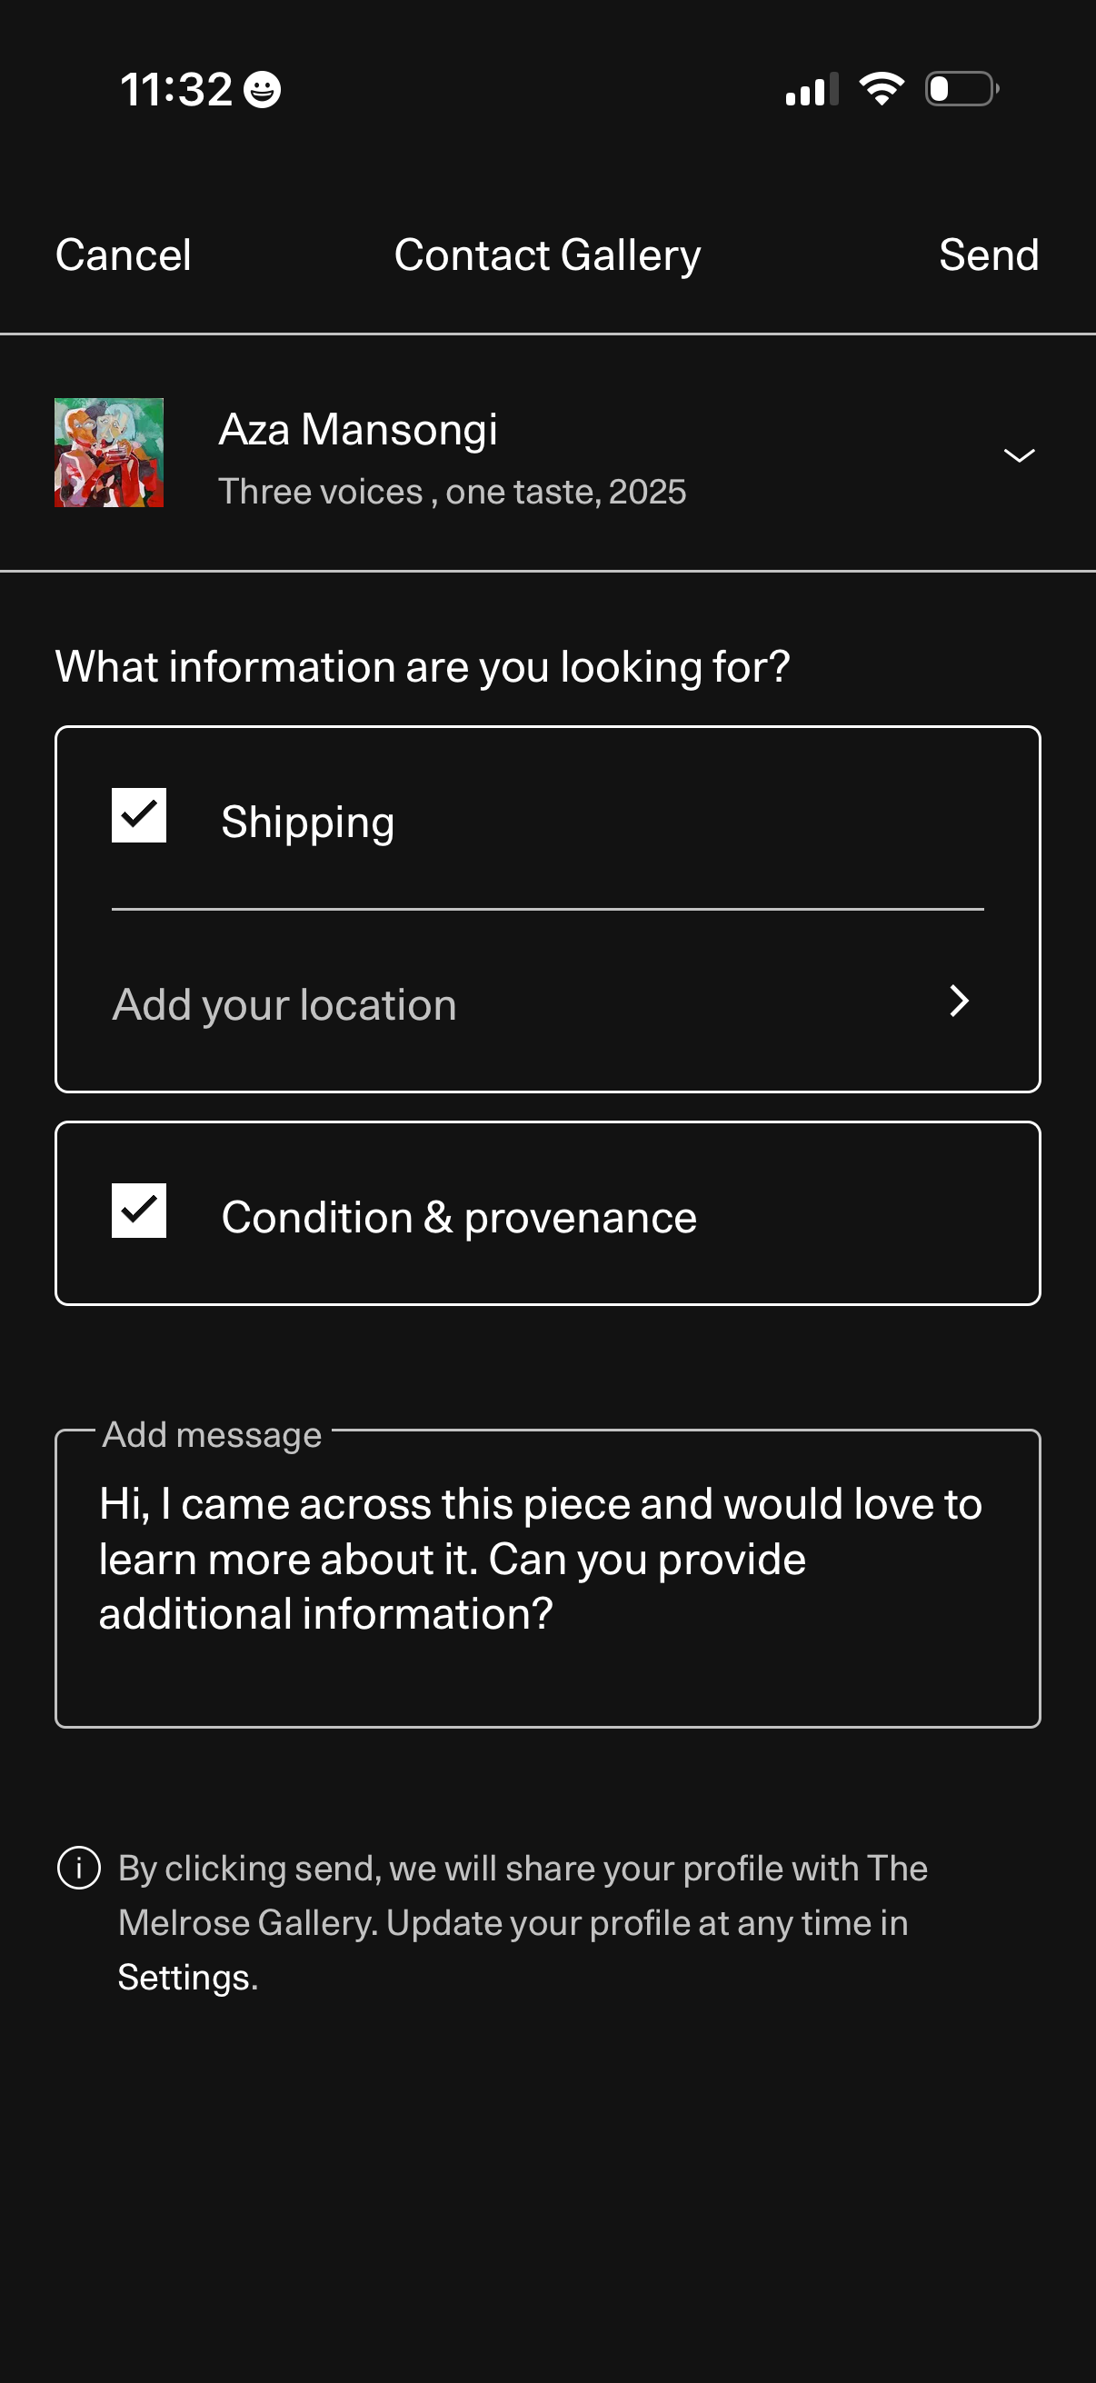Tap the cellular signal bars icon
1096x2383 pixels.
(812, 89)
